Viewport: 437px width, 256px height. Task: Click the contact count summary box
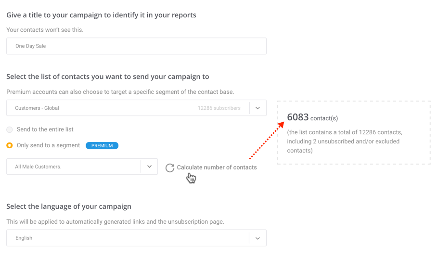[354, 133]
